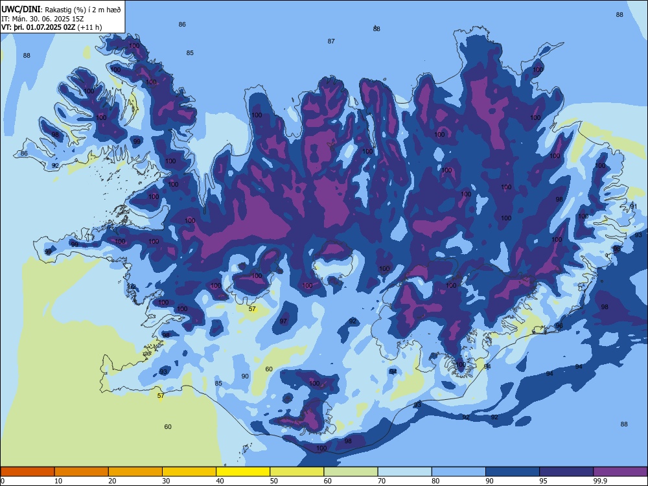Click the '70' legend scale label

point(382,481)
